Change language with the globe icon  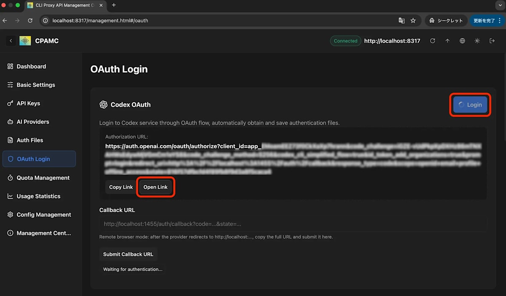[x=463, y=41]
